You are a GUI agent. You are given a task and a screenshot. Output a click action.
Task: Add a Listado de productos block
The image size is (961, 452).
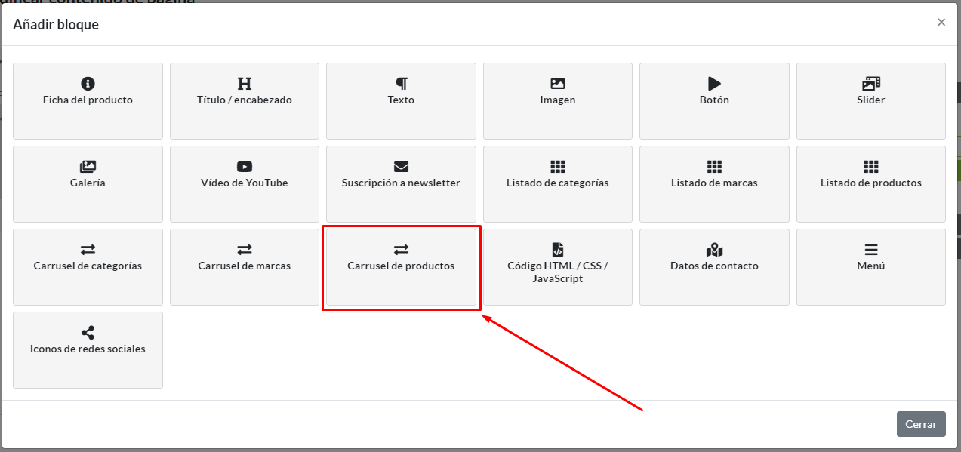point(870,183)
